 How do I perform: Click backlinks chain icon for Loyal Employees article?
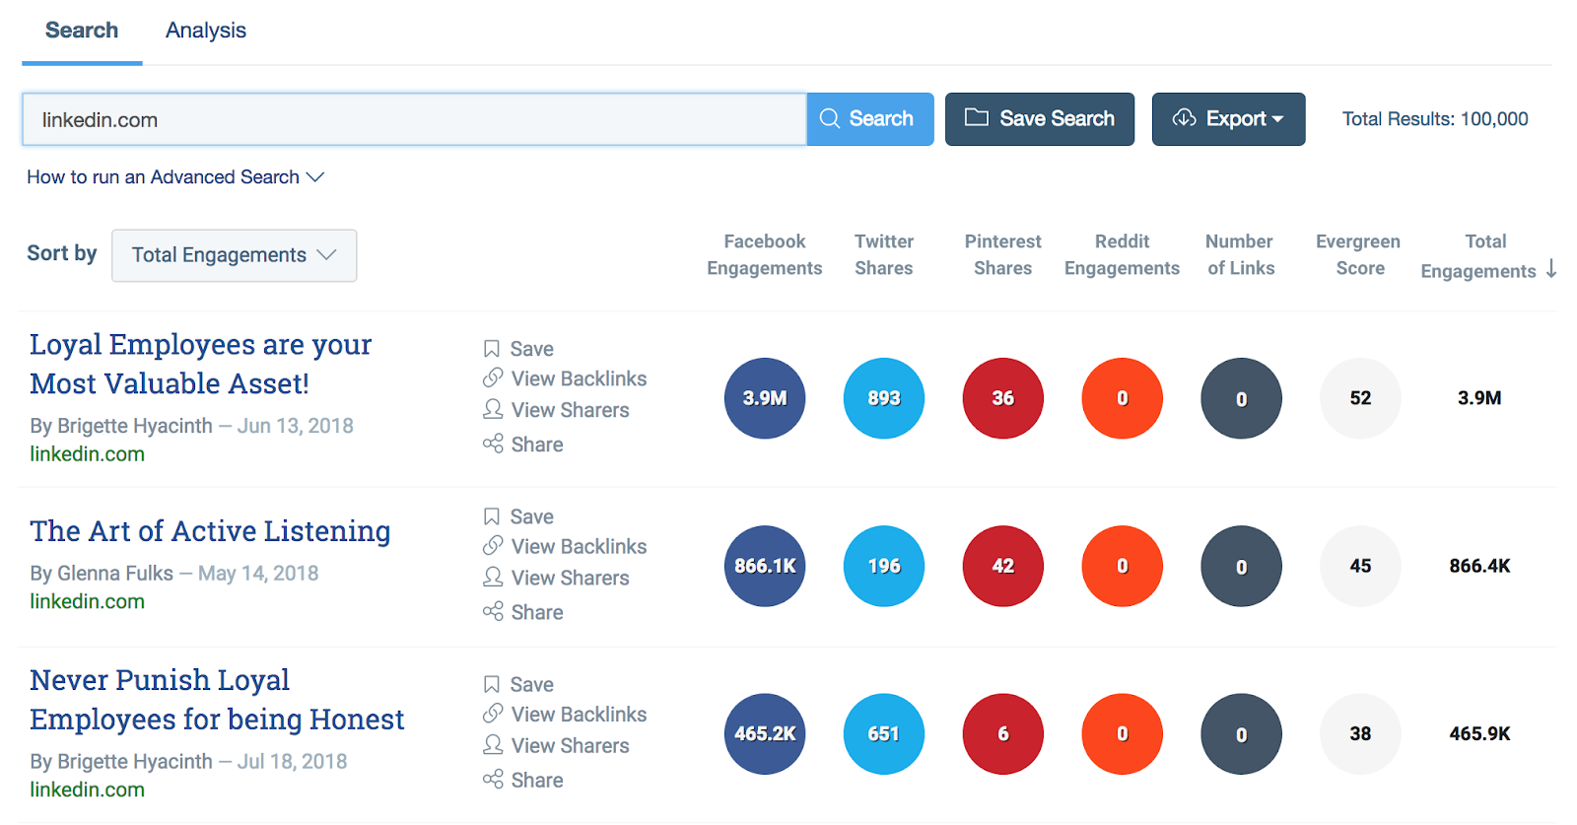pyautogui.click(x=492, y=378)
